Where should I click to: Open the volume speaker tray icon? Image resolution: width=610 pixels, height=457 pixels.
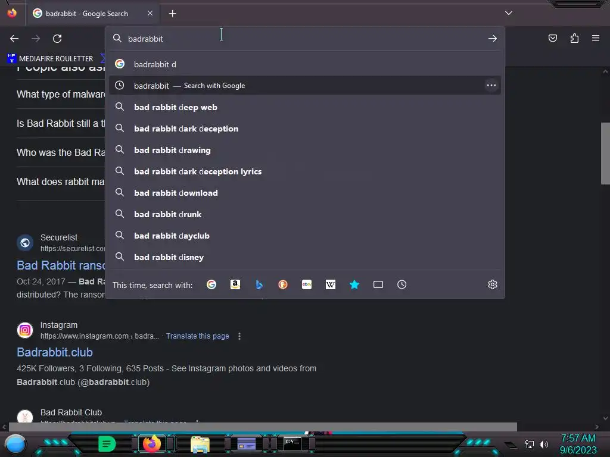click(544, 444)
